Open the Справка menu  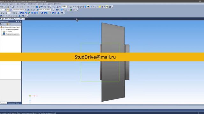[x=50, y=4]
